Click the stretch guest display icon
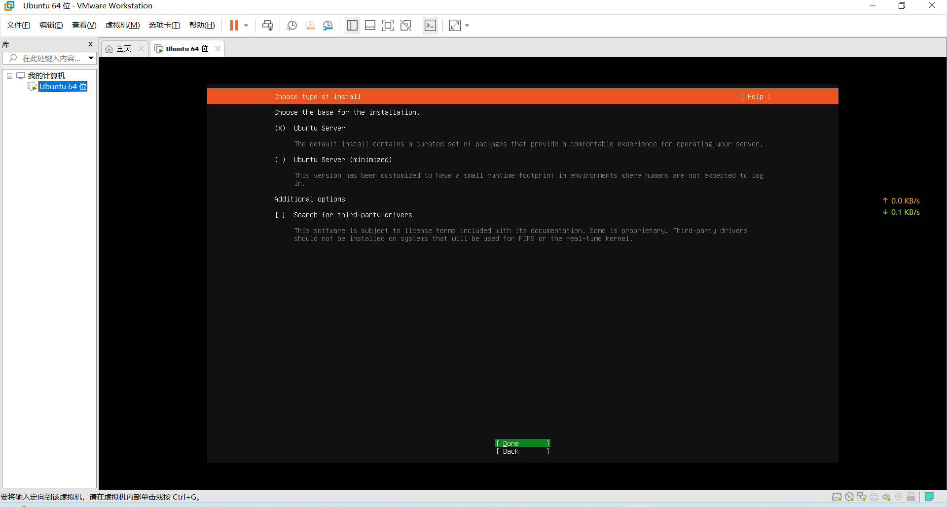947x507 pixels. point(455,26)
